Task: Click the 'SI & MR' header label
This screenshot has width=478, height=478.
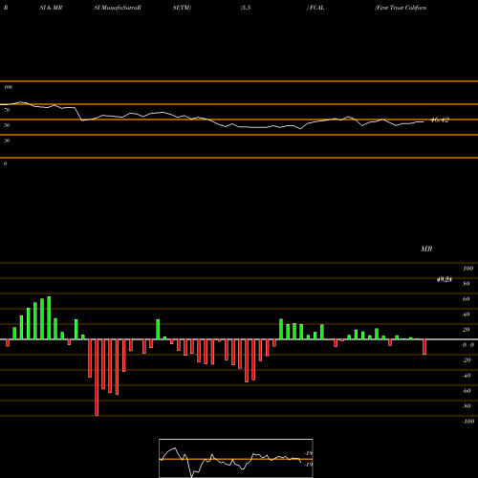Action: coord(51,8)
